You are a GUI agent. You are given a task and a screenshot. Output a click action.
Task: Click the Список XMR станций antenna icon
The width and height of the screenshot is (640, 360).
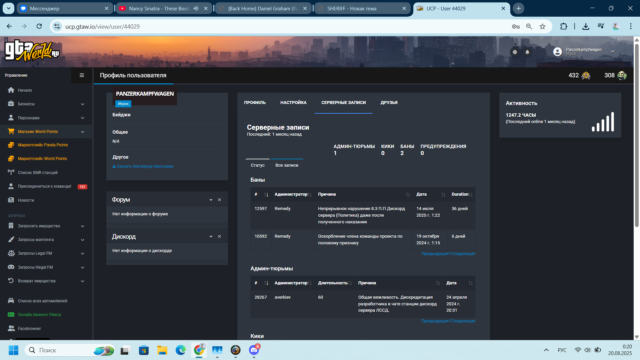pyautogui.click(x=11, y=172)
